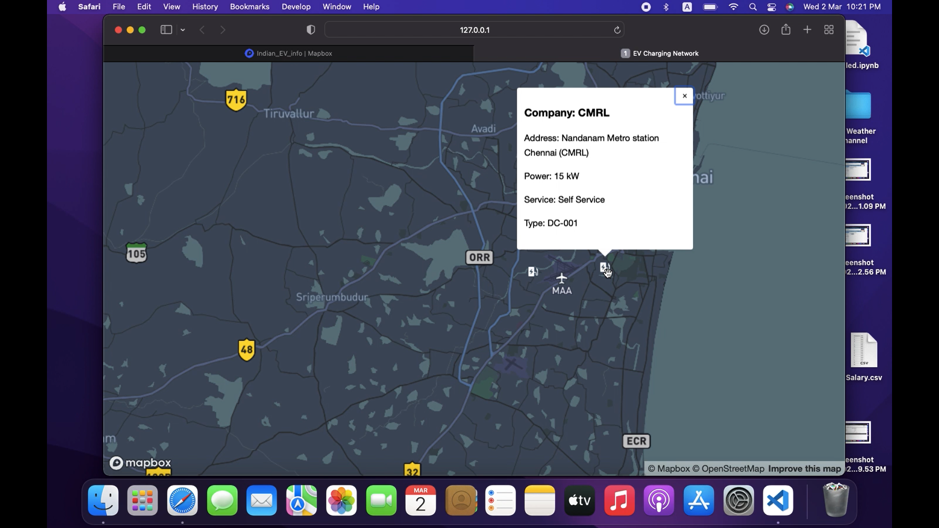Click the address bar showing 127.0.0.1
939x528 pixels.
click(x=474, y=30)
